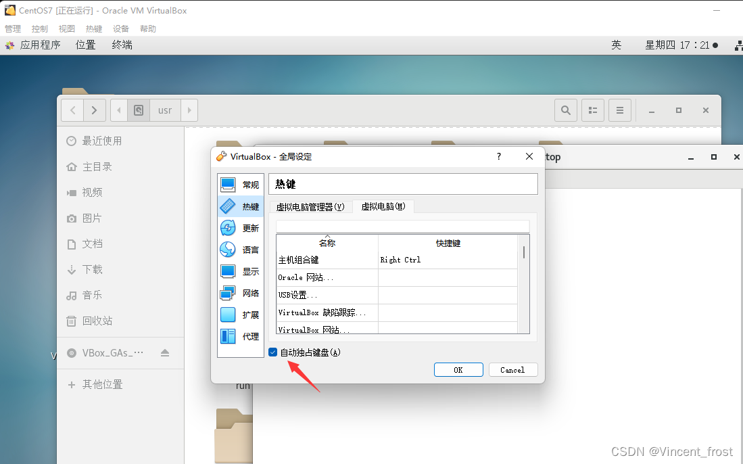Open the 显示 display category
743x464 pixels.
240,272
